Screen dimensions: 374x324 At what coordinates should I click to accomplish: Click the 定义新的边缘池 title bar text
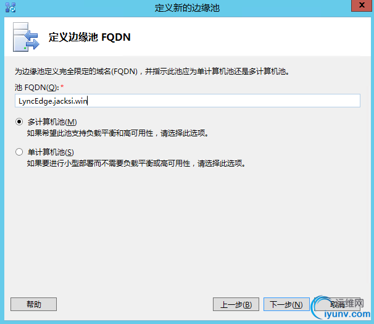tap(187, 7)
